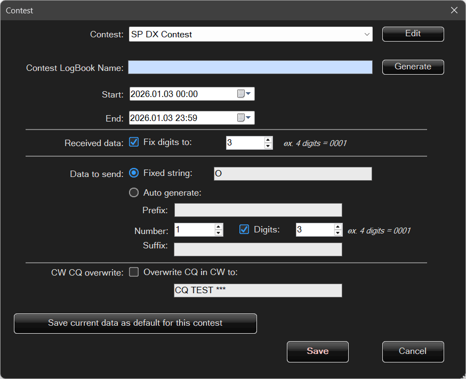This screenshot has width=466, height=379.
Task: Select the Auto generate radio option
Action: 134,192
